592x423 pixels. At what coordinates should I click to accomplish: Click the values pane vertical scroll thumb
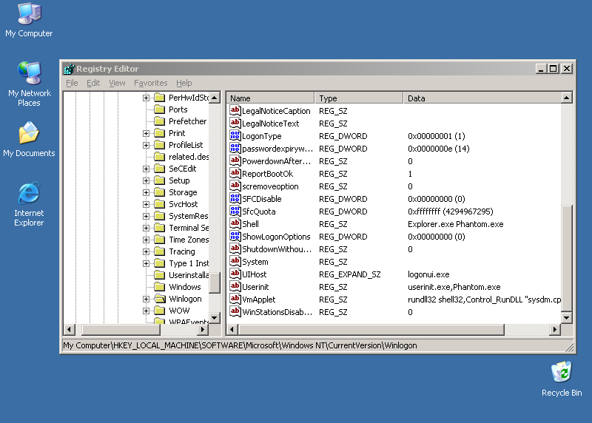566,258
